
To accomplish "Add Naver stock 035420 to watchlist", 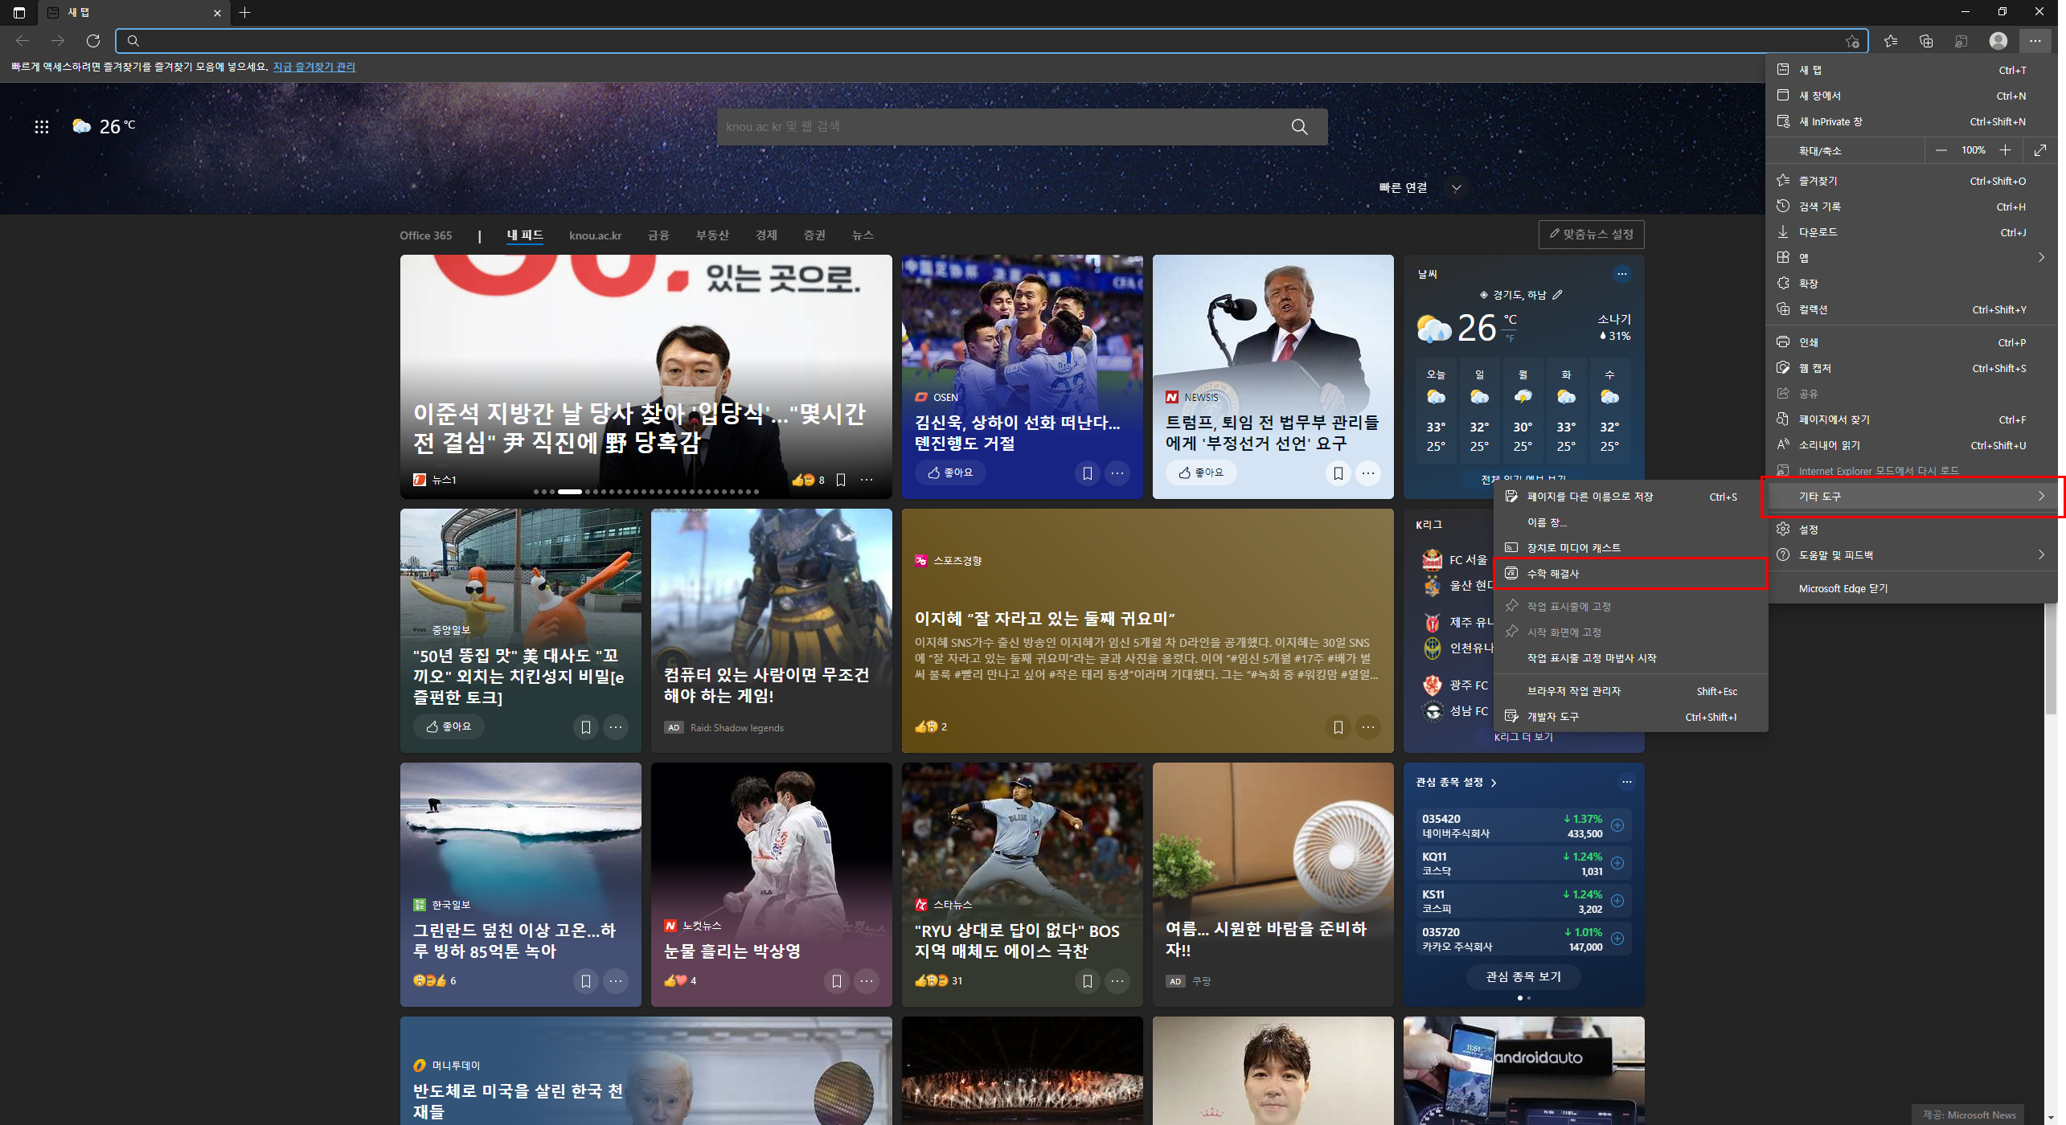I will tap(1617, 825).
